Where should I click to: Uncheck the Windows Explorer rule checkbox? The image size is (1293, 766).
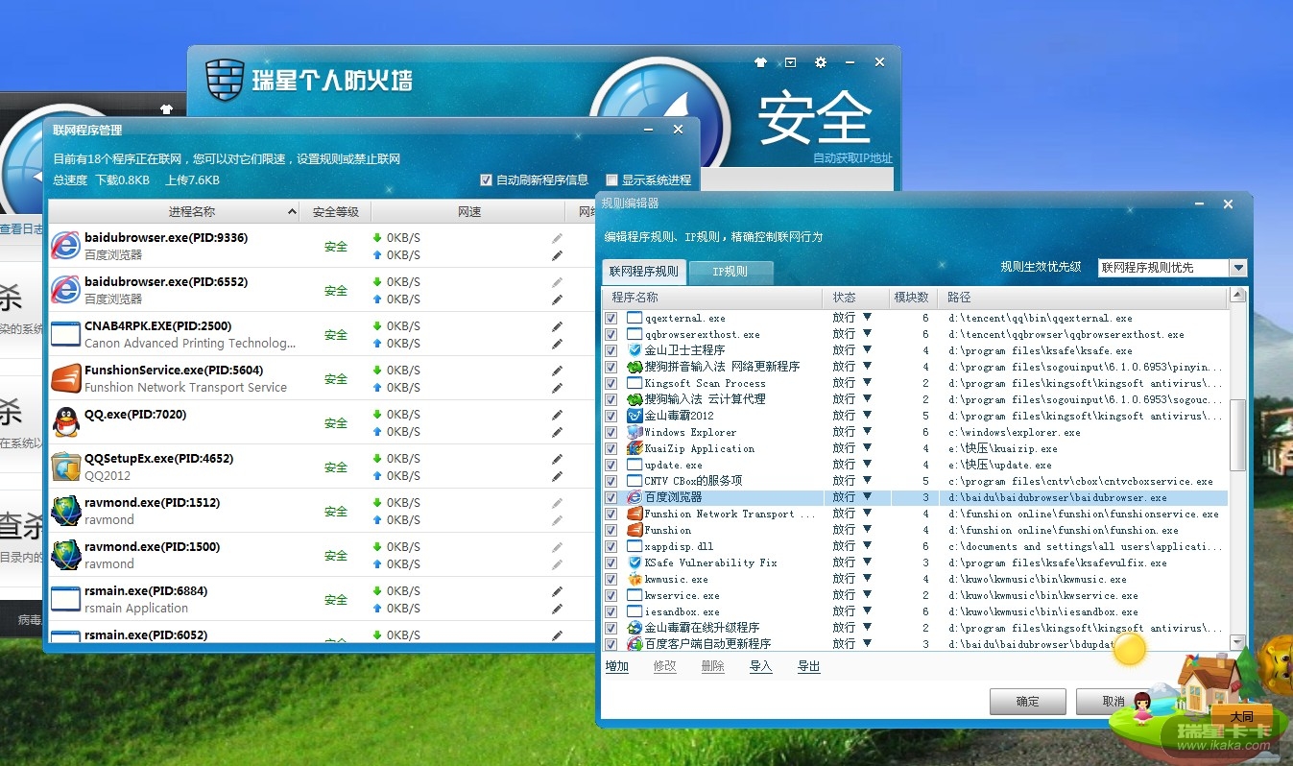(611, 432)
